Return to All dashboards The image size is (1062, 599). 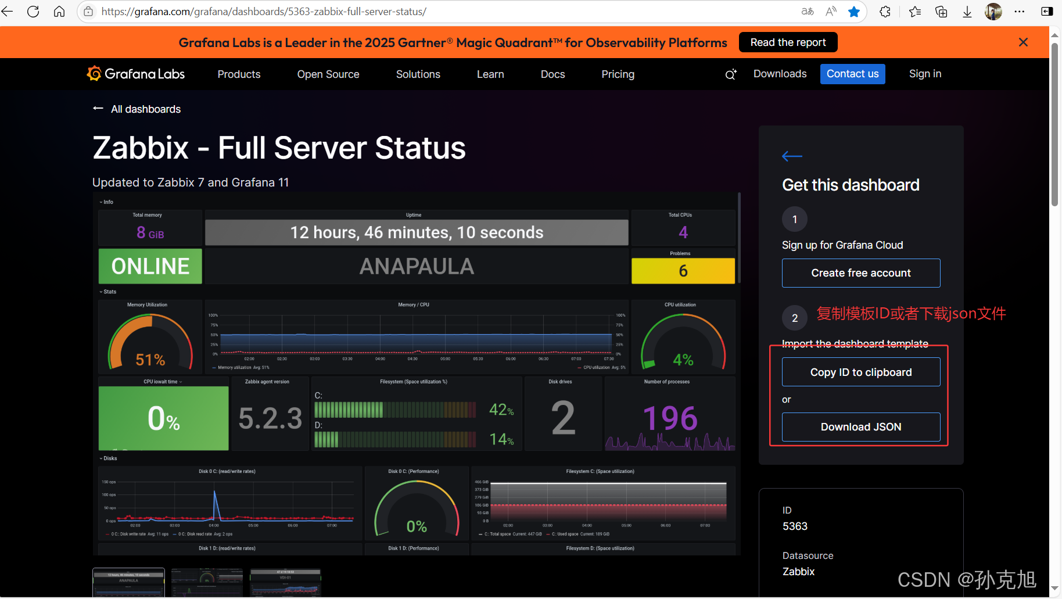[x=137, y=109]
